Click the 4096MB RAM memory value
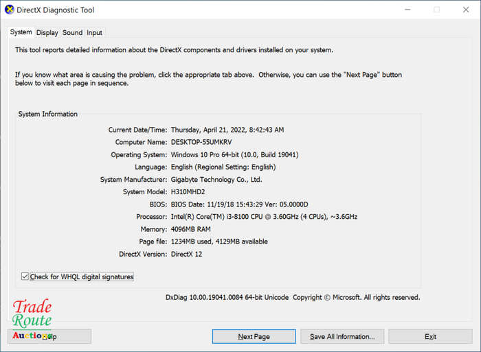This screenshot has height=352, width=481. pos(191,229)
